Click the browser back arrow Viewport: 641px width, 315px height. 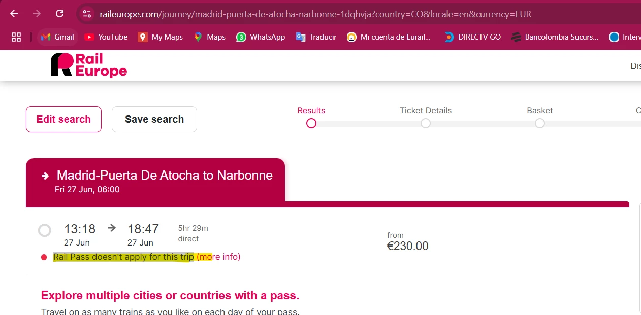[14, 14]
